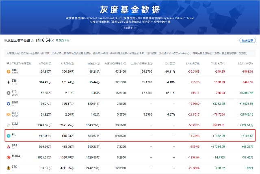Screen dimensions: 260x174
Task: Click MANA holdings value 1831.65万
Action: 44,157
